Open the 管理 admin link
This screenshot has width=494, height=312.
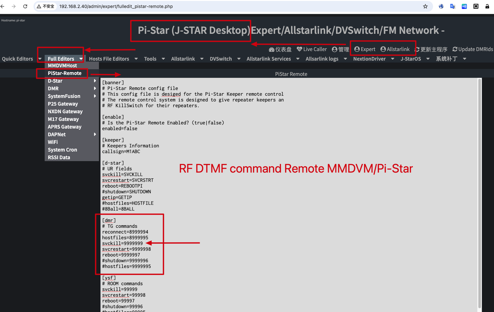[x=341, y=49]
